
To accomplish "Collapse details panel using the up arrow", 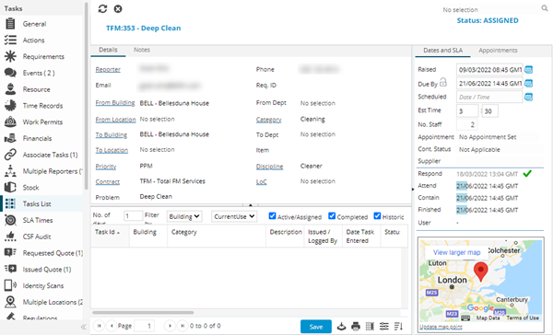I will pos(251,204).
